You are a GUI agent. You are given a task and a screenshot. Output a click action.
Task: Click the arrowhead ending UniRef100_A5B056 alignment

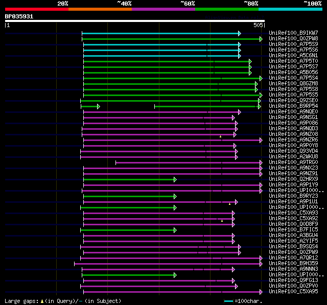pyautogui.click(x=250, y=73)
